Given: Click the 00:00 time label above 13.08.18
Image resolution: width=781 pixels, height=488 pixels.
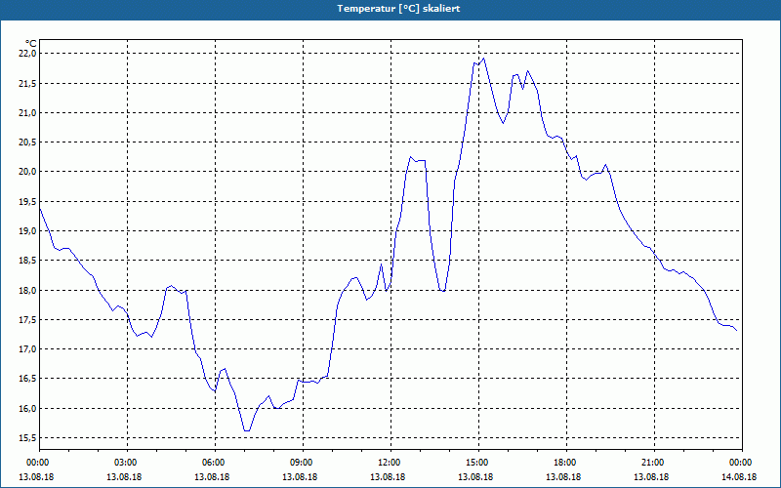Looking at the screenshot, I should (37, 463).
